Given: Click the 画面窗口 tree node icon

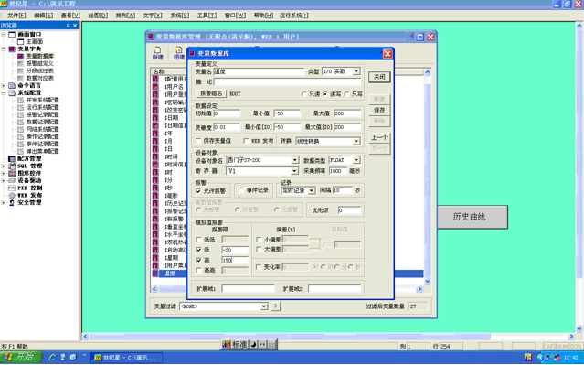Looking at the screenshot, I should (12, 34).
